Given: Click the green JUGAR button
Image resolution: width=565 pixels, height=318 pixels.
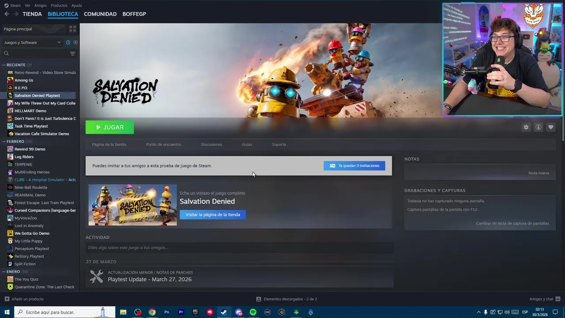Looking at the screenshot, I should (x=110, y=127).
